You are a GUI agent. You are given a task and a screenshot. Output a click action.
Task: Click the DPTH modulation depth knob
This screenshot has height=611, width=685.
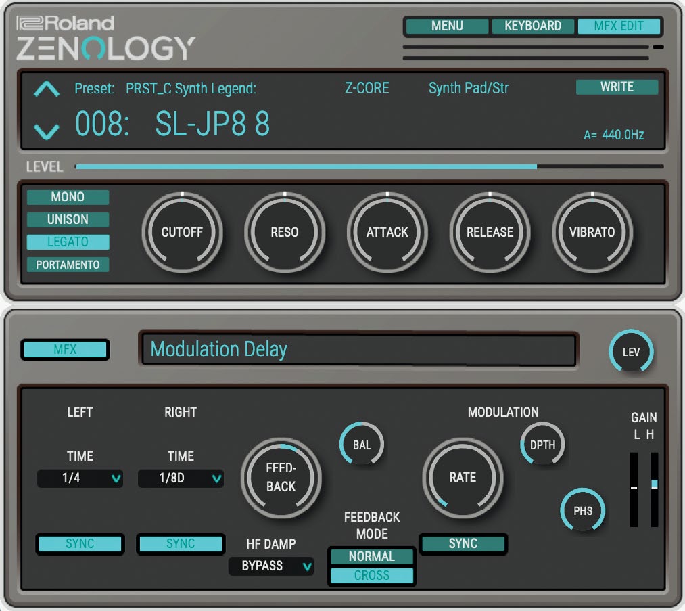click(x=542, y=444)
